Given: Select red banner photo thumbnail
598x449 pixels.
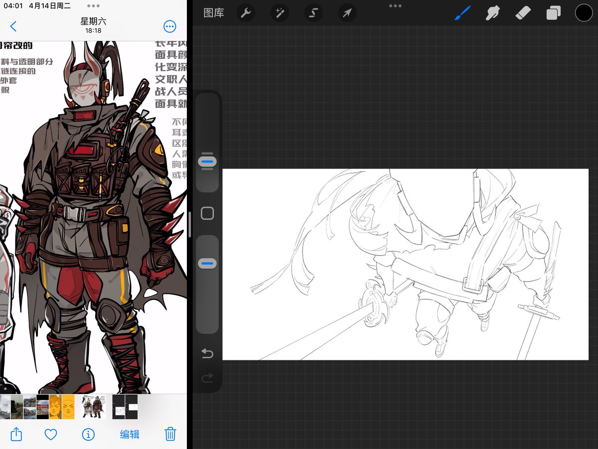Looking at the screenshot, I should 43,407.
